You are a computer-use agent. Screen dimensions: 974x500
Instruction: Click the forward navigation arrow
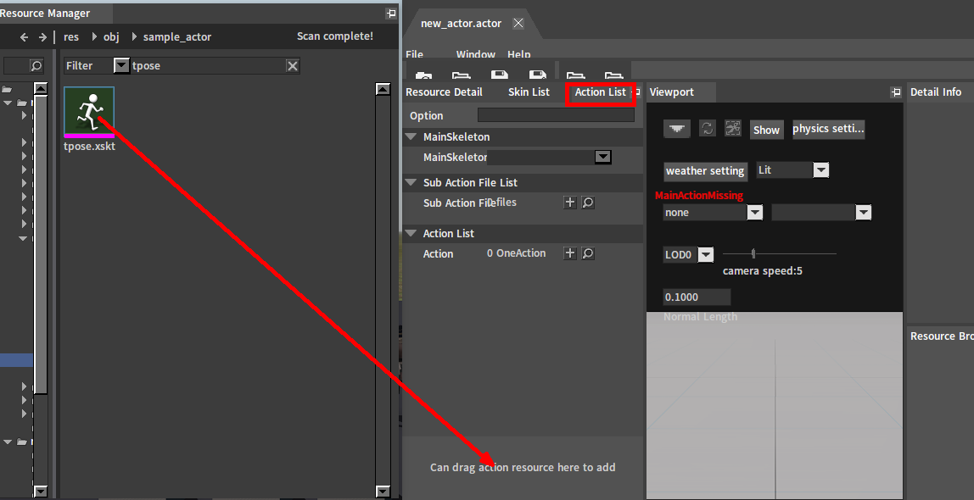click(42, 37)
